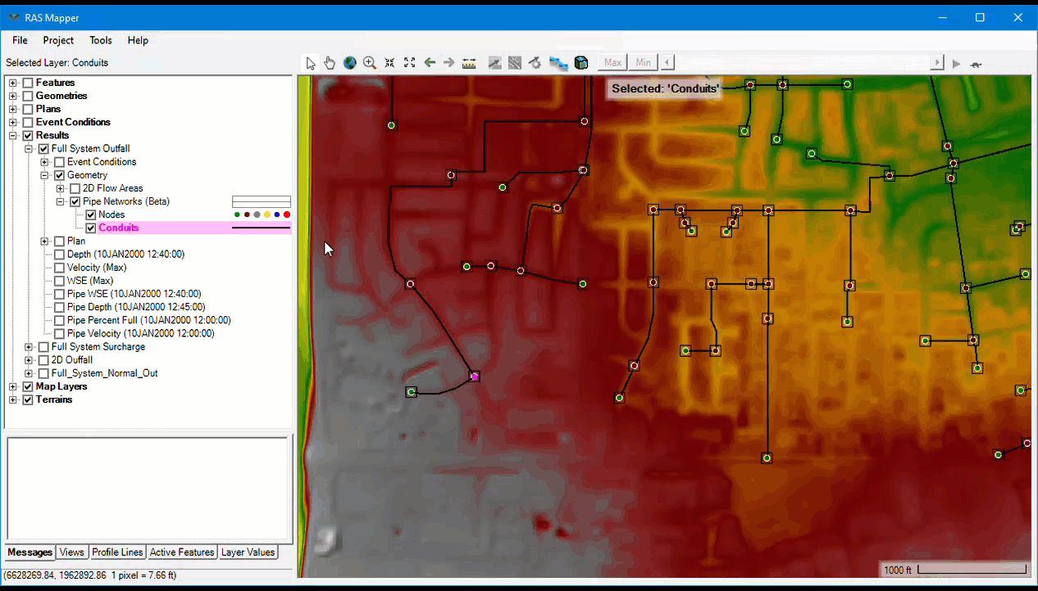The height and width of the screenshot is (591, 1038).
Task: Activate the pan hand tool
Action: (x=330, y=63)
